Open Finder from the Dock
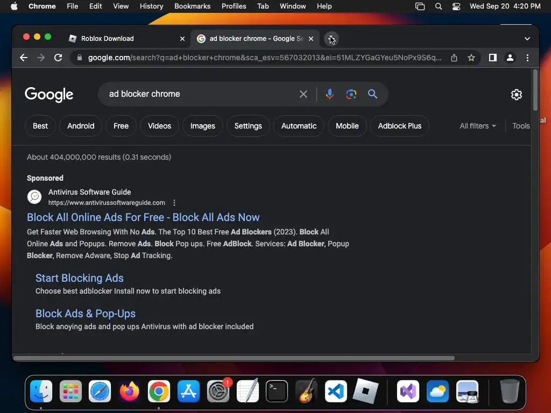This screenshot has height=413, width=551. 41,391
